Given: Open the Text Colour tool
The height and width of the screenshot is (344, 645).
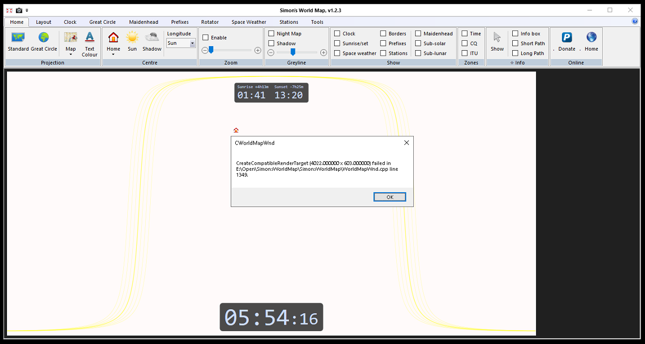Looking at the screenshot, I should [x=90, y=38].
